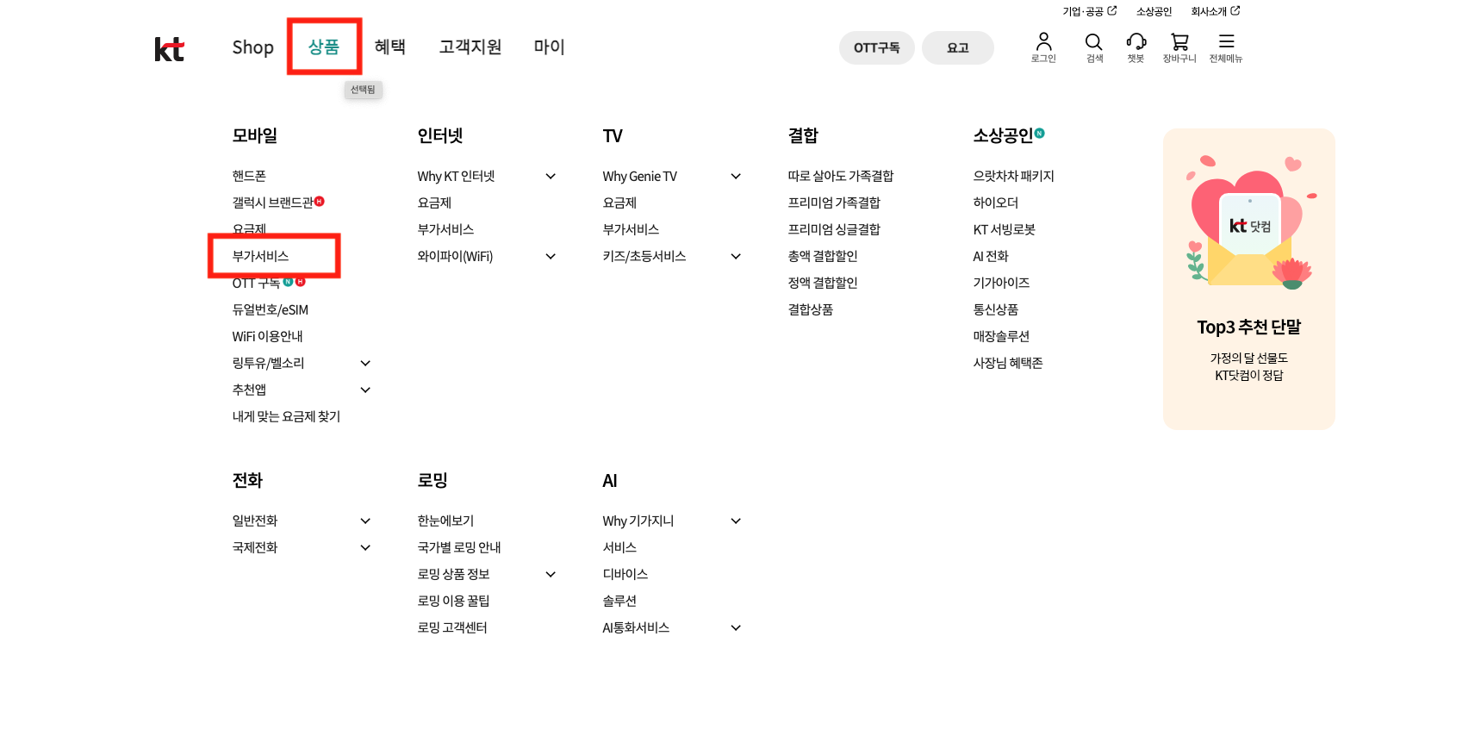
Task: Open 사장님 혜택존 link
Action: tap(1008, 363)
